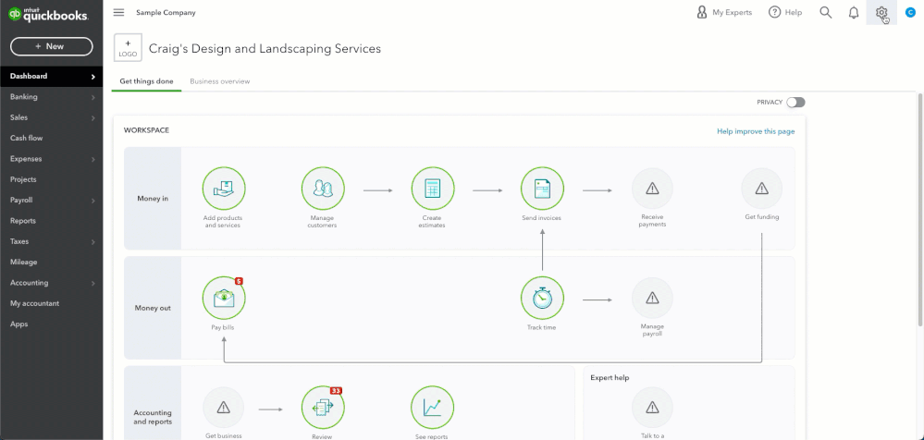The image size is (924, 440).
Task: Open the notifications bell
Action: coord(854,12)
